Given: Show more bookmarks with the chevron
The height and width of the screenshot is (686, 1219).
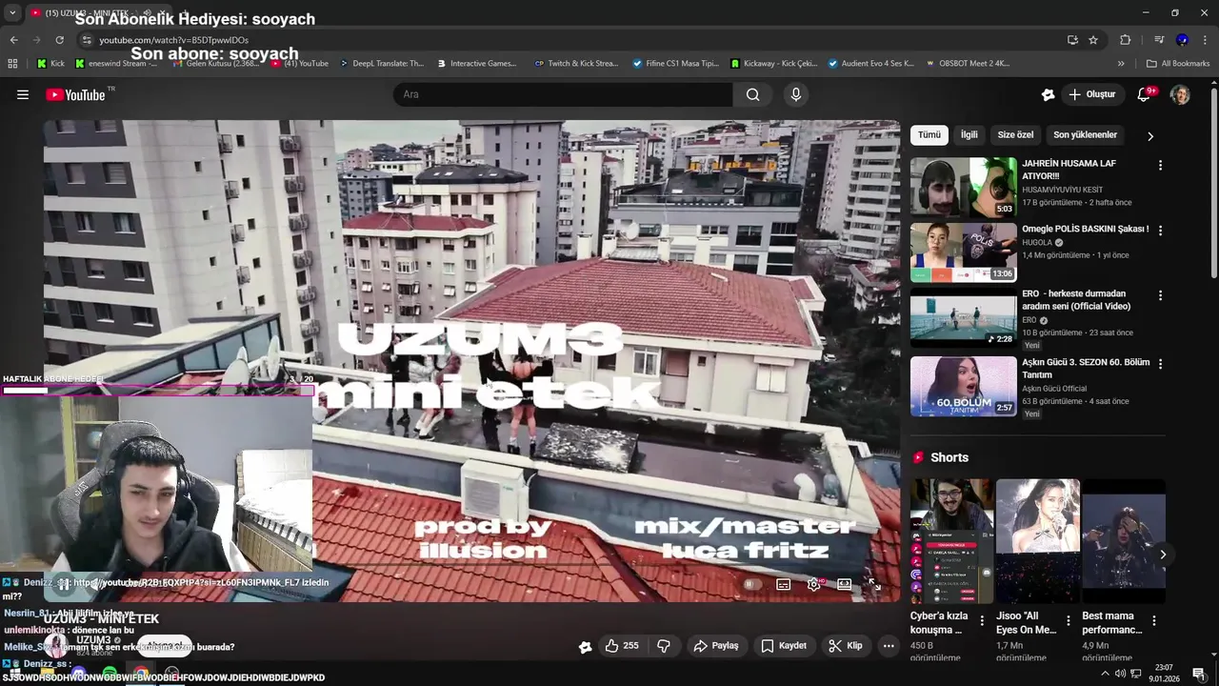Looking at the screenshot, I should pyautogui.click(x=1121, y=64).
